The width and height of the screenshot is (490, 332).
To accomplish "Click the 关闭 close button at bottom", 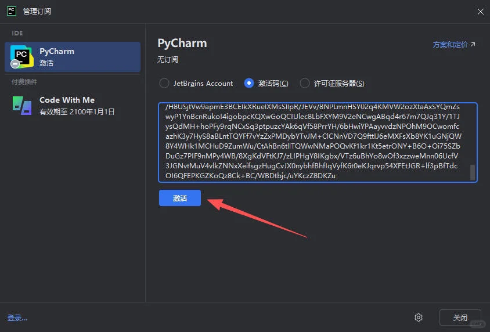I will (x=460, y=317).
